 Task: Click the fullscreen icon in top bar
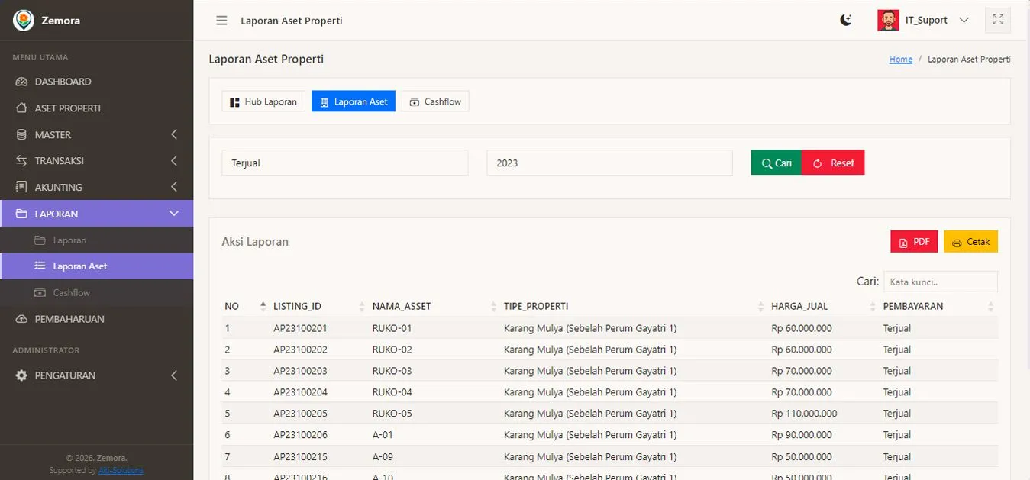[x=997, y=21]
